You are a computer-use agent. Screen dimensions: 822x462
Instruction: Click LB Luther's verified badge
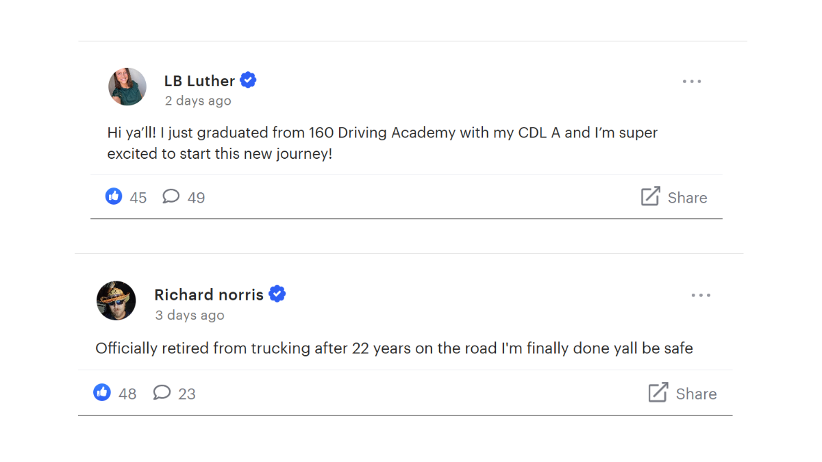(248, 80)
